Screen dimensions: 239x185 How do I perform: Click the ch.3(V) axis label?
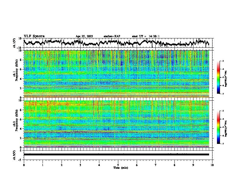pos(14,155)
